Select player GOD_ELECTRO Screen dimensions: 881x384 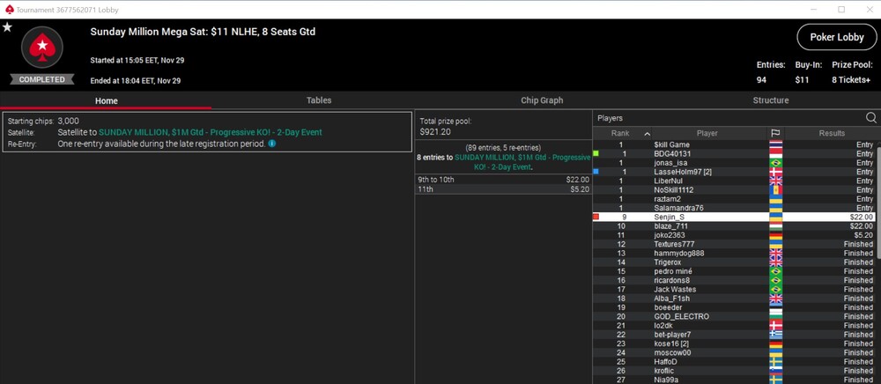pyautogui.click(x=681, y=317)
